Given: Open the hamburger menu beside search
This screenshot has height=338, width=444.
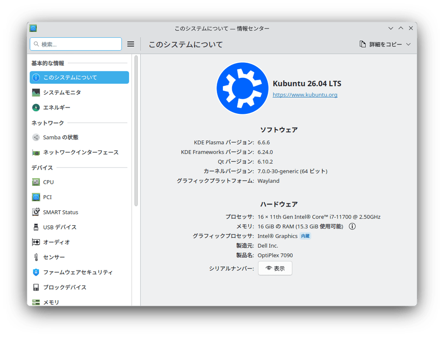Looking at the screenshot, I should [x=131, y=44].
